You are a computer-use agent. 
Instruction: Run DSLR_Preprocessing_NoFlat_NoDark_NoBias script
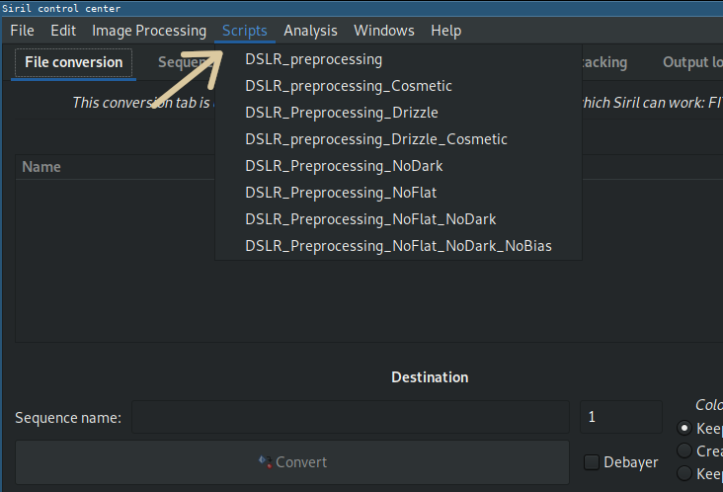click(x=398, y=246)
